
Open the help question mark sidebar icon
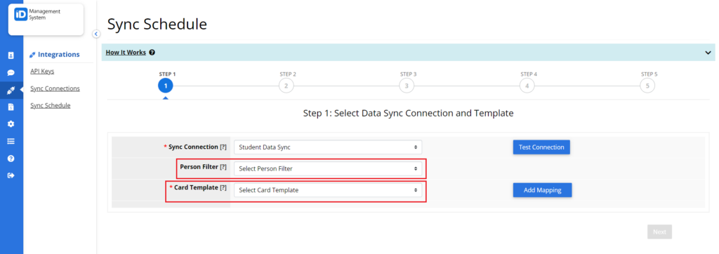pos(11,158)
